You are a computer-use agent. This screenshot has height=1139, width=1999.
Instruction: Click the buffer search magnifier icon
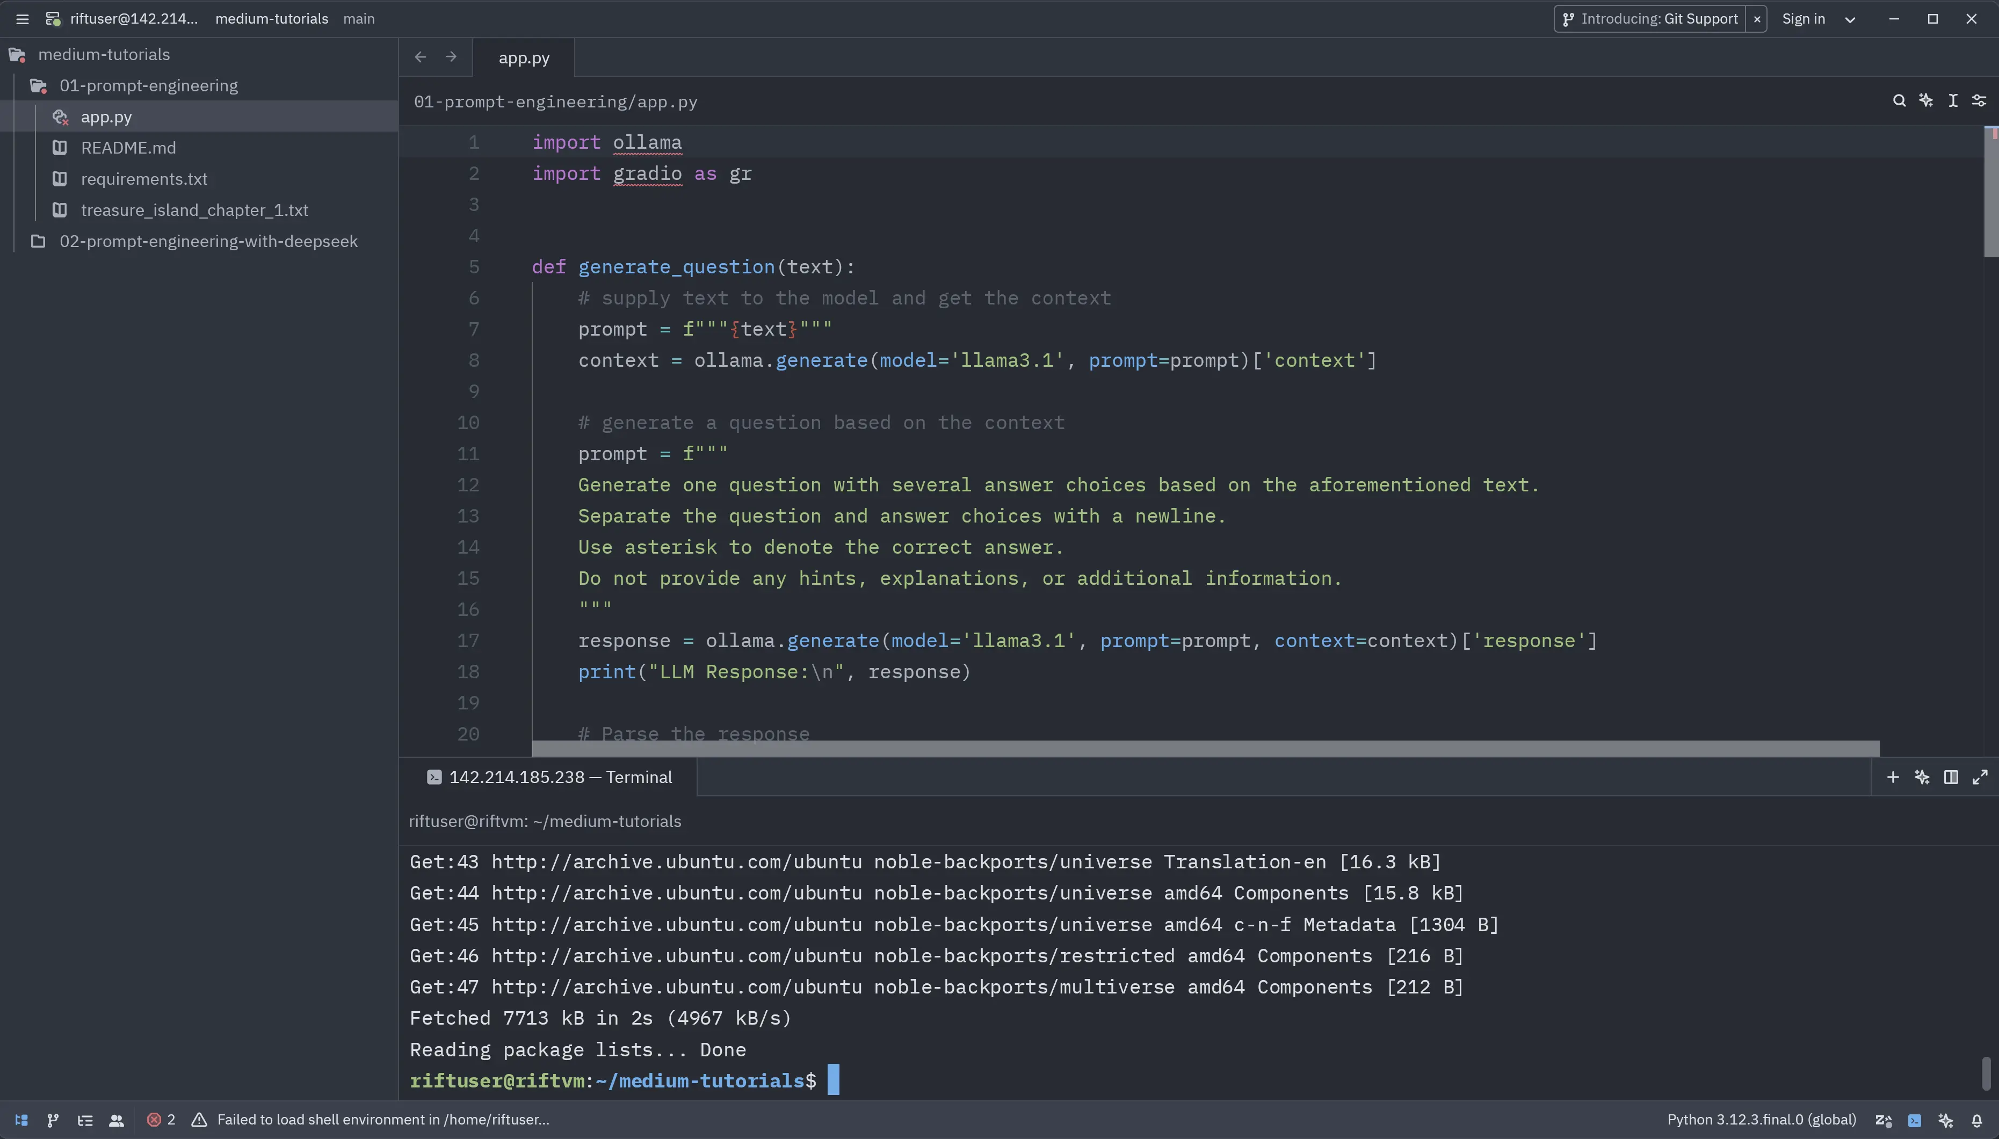[1899, 101]
